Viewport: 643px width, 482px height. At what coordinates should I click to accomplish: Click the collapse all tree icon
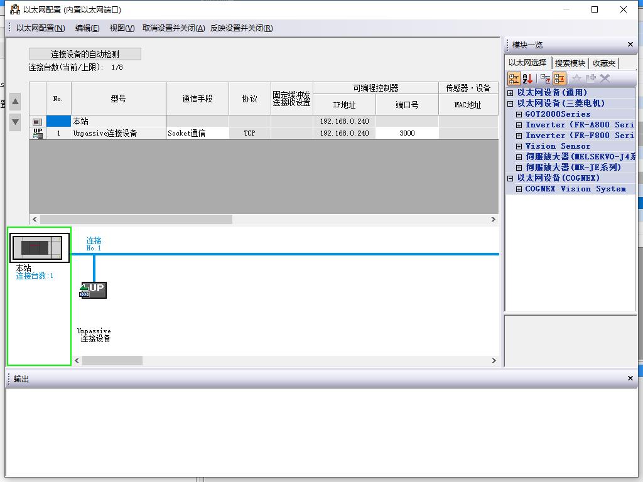tap(559, 78)
